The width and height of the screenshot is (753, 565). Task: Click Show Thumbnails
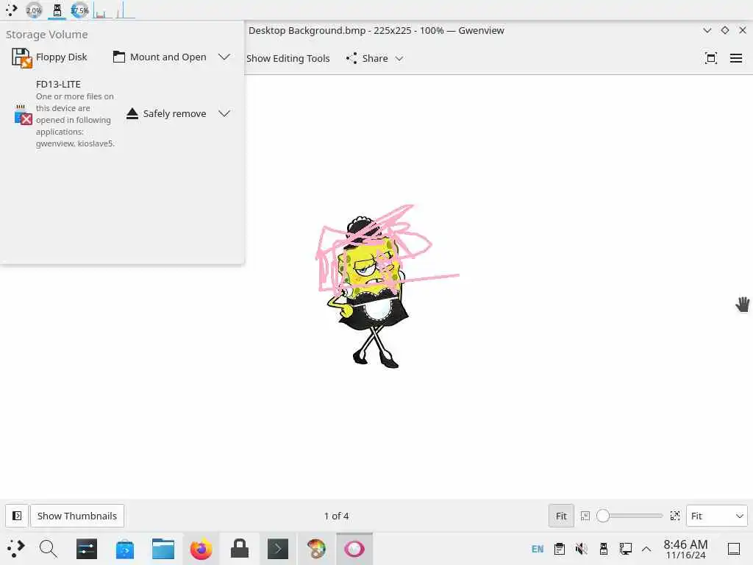pos(76,516)
